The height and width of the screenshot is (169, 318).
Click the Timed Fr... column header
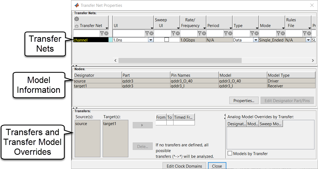(x=184, y=117)
